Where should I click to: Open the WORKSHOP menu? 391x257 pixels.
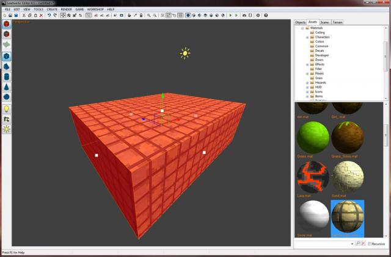tap(95, 10)
